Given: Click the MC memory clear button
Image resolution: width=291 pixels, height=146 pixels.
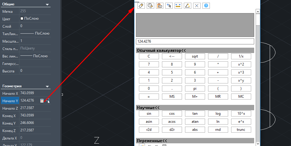Looking at the screenshot, I should tap(241, 97).
